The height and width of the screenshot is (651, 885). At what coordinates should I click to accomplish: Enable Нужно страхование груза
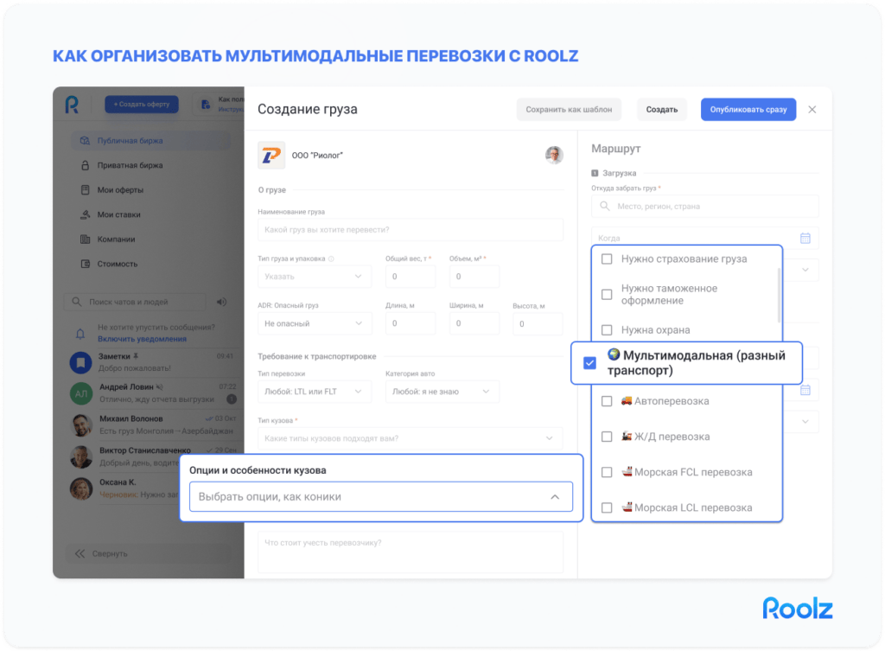coord(606,257)
